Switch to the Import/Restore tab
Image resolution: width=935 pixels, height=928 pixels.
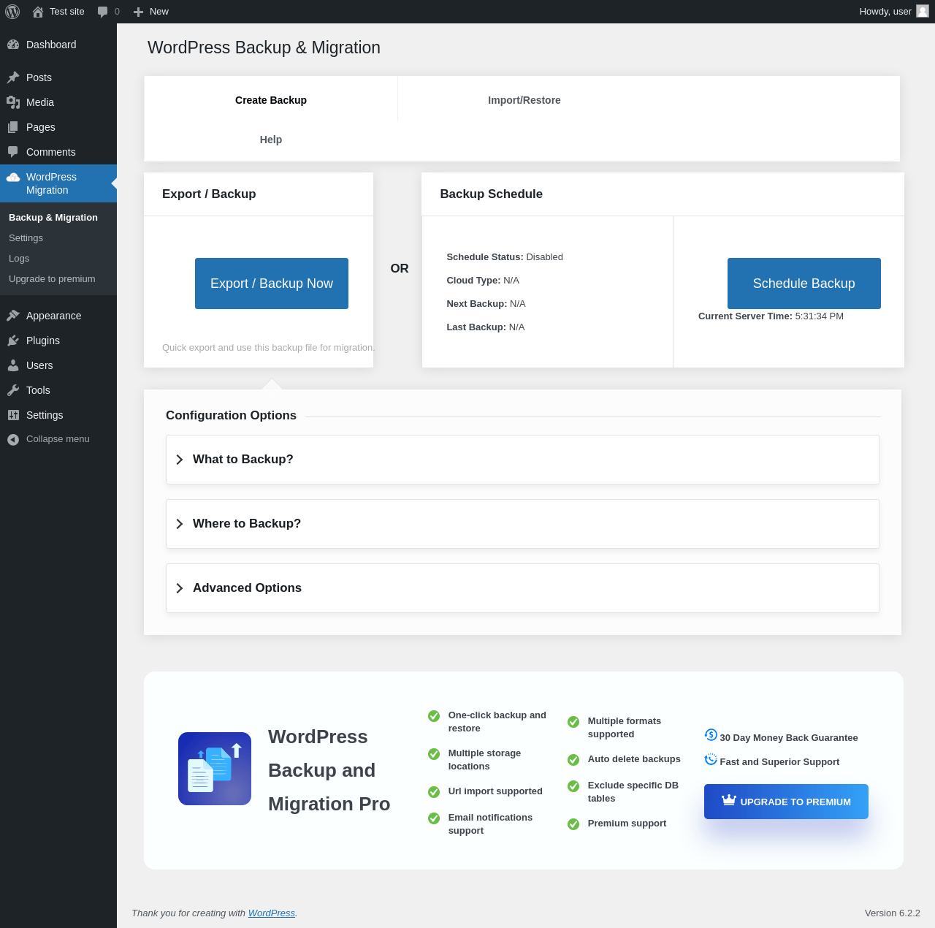[x=524, y=100]
